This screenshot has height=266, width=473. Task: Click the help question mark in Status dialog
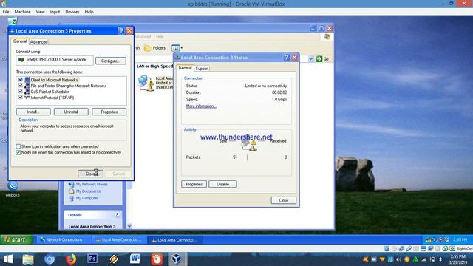pos(286,58)
